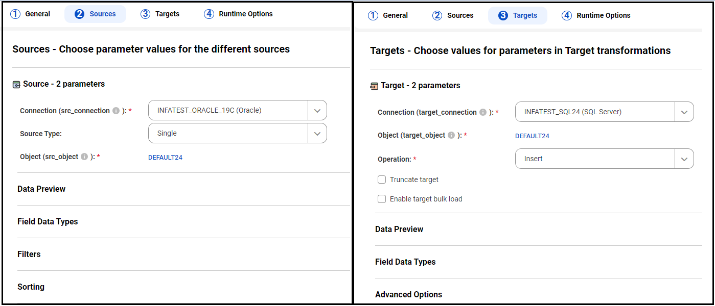Click the 'Operation:' label

pos(395,159)
